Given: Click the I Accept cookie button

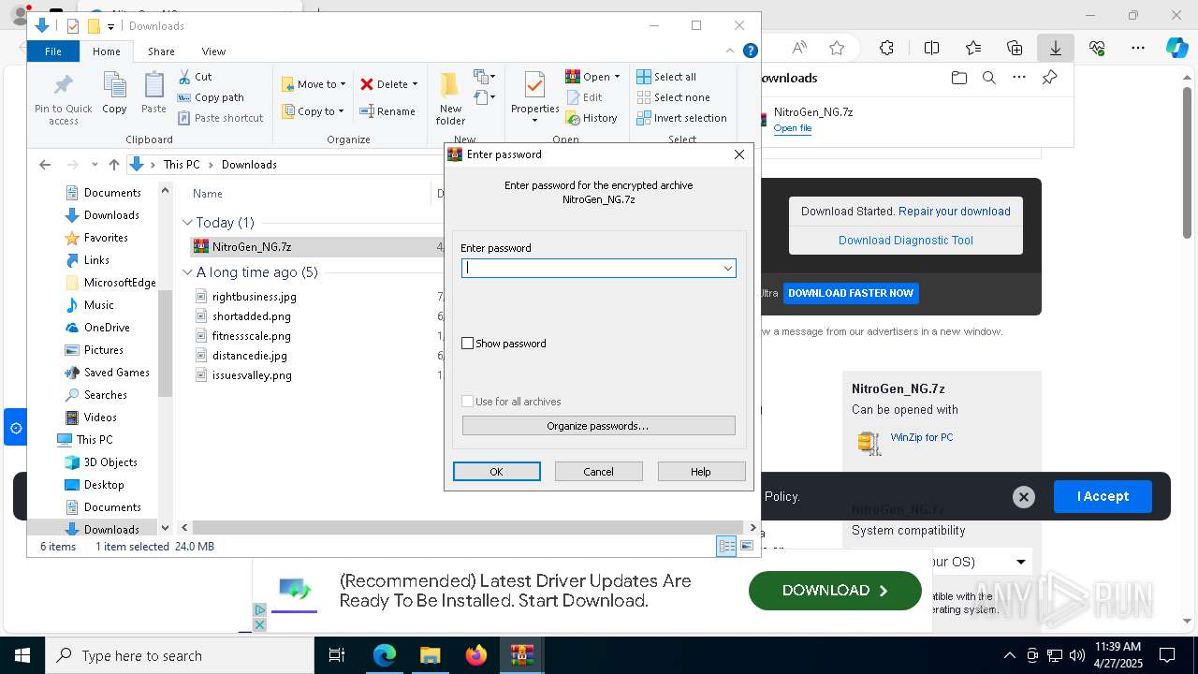Looking at the screenshot, I should tap(1103, 496).
